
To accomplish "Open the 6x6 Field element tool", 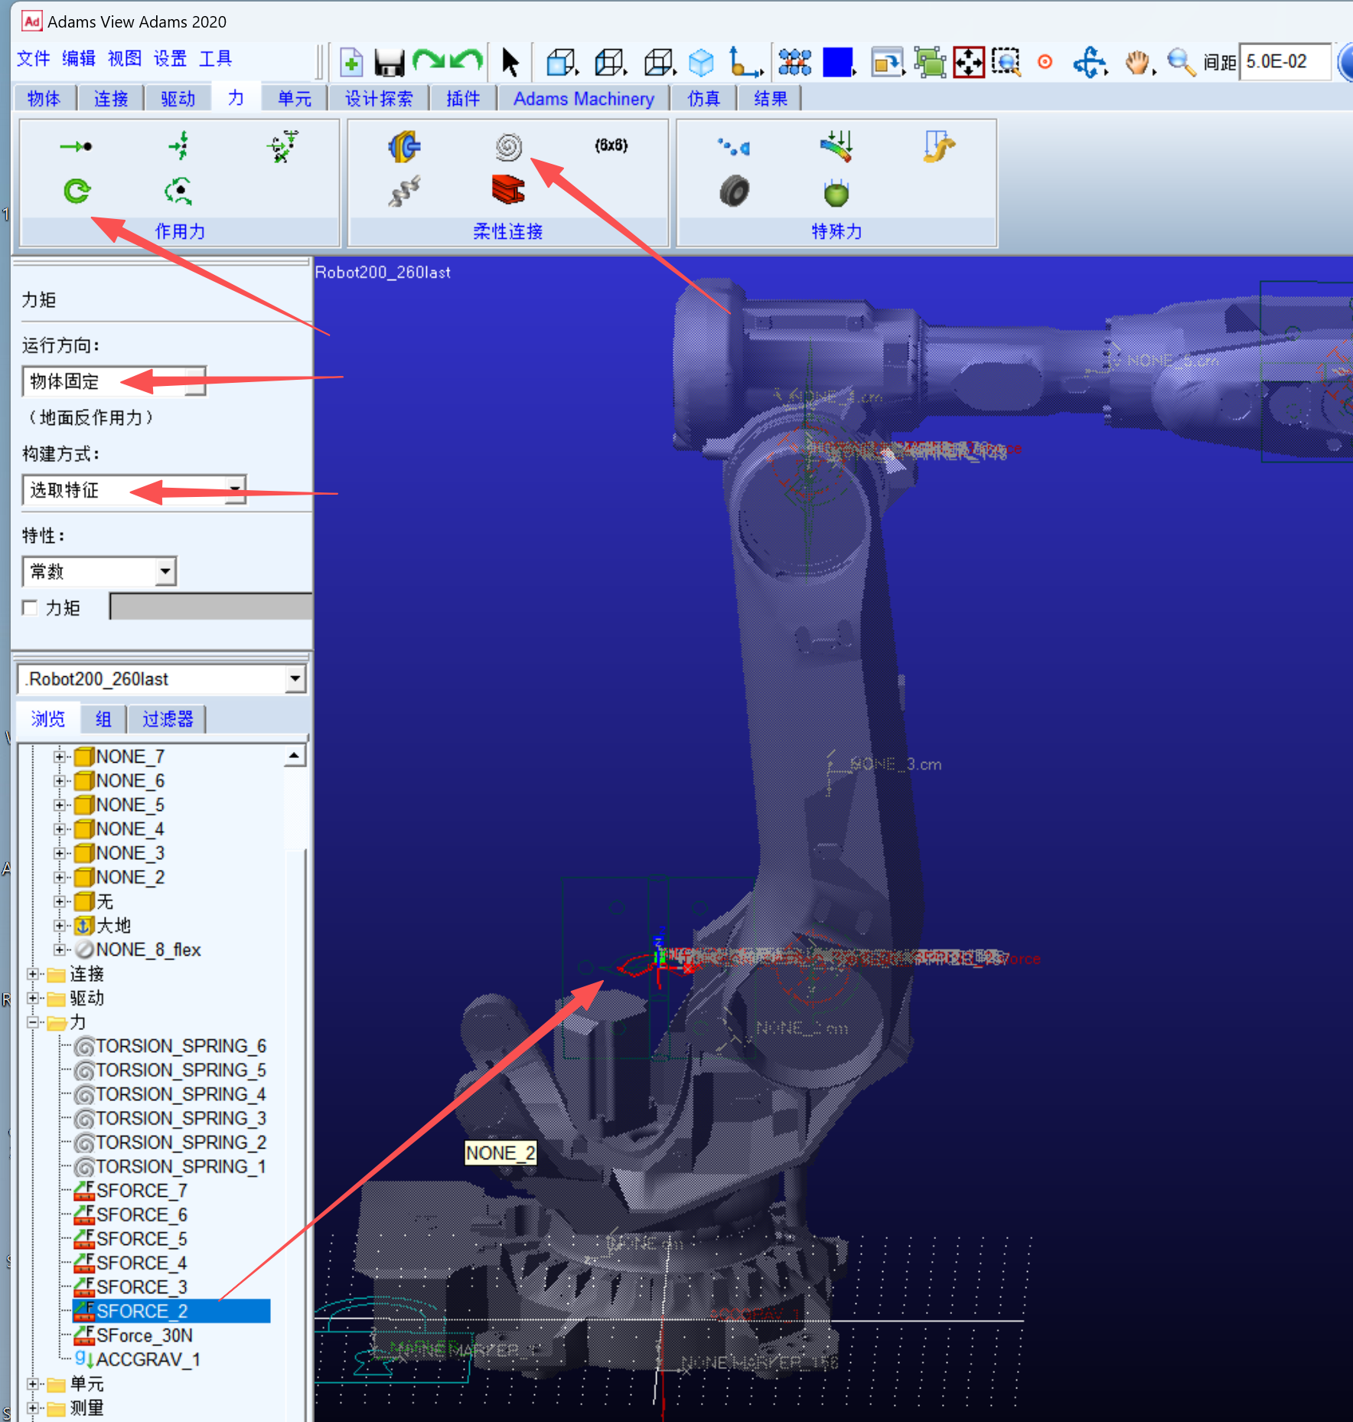I will click(611, 145).
